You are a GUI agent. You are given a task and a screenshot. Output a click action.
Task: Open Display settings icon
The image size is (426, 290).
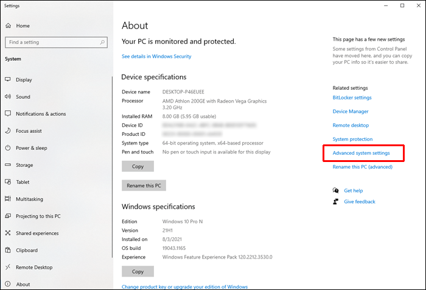pyautogui.click(x=8, y=79)
